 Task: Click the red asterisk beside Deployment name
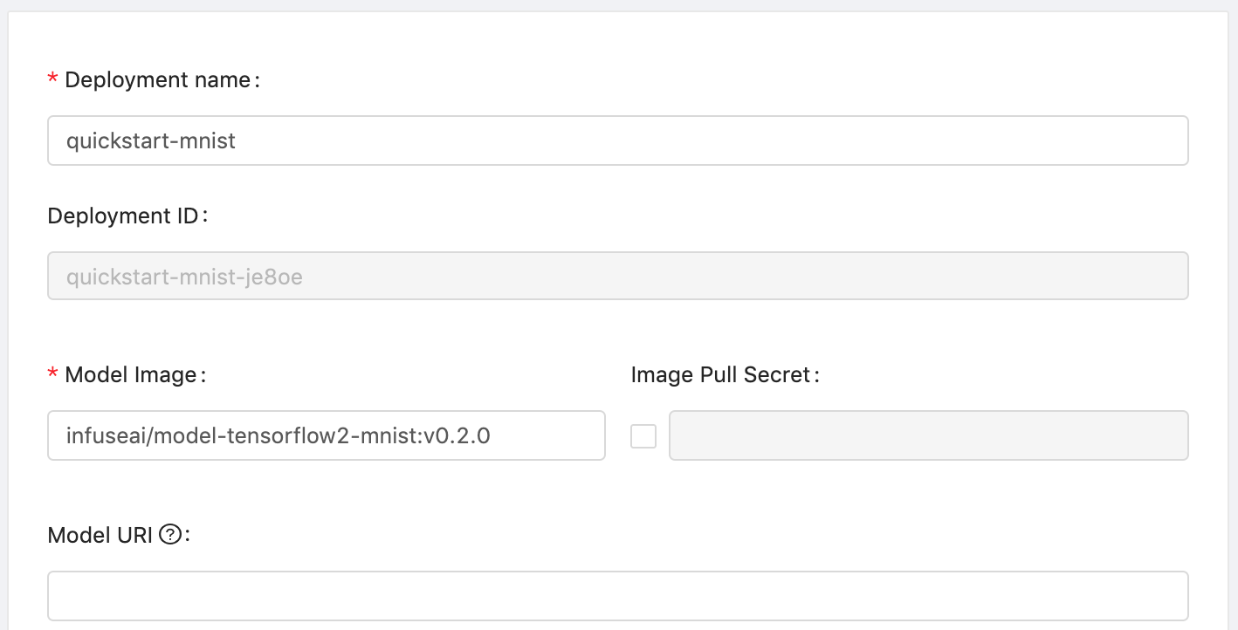pos(53,80)
